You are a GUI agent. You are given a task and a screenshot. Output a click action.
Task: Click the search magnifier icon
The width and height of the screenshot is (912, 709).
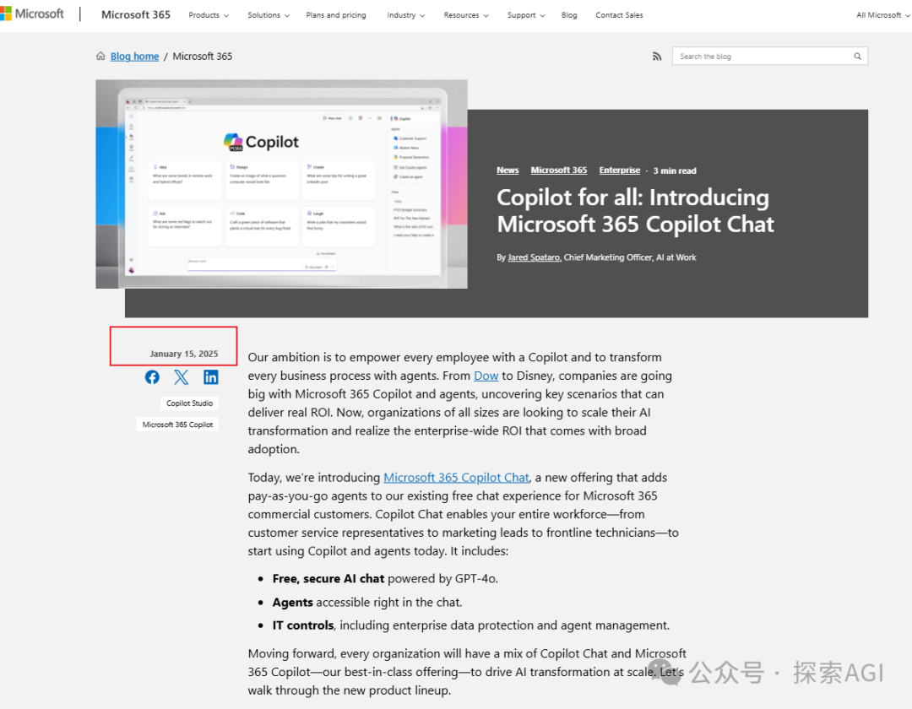click(857, 57)
